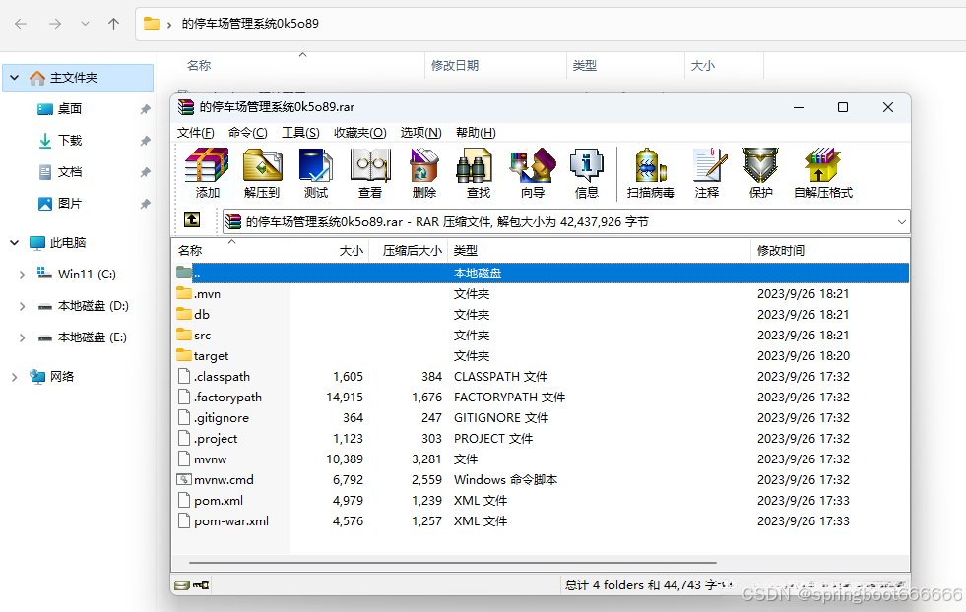Click the Explorer up-directory arrow
This screenshot has height=612, width=966.
tap(113, 24)
